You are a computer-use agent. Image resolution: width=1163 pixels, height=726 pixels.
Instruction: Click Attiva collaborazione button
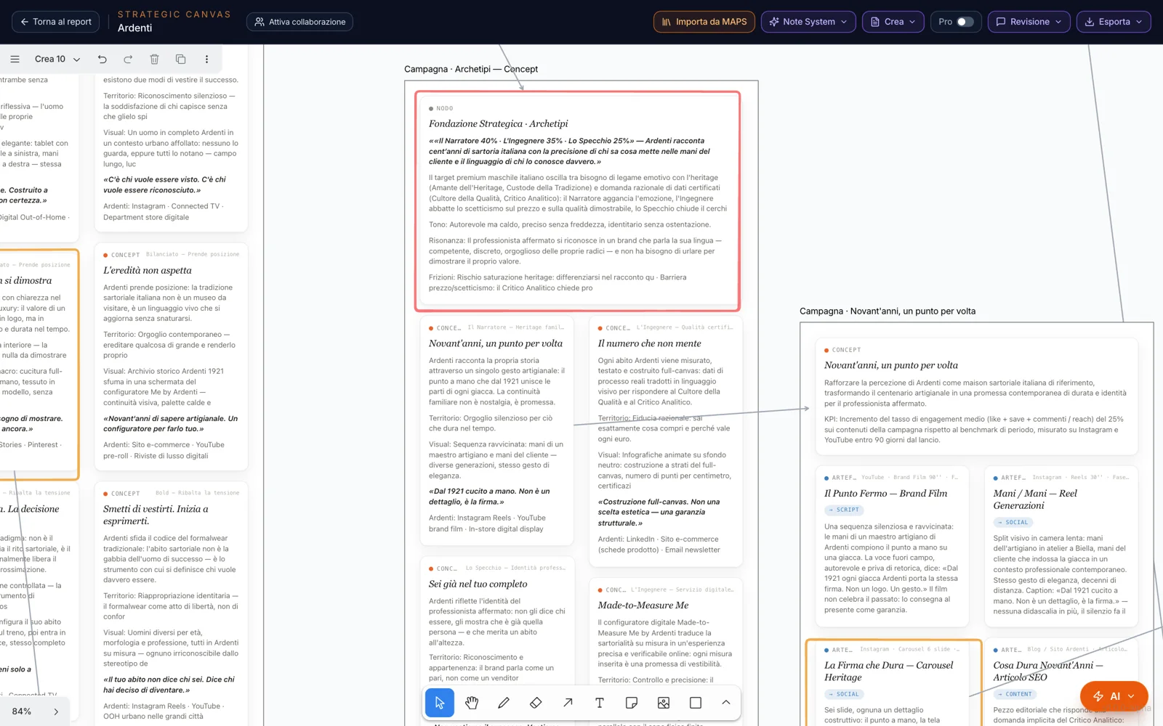coord(299,22)
